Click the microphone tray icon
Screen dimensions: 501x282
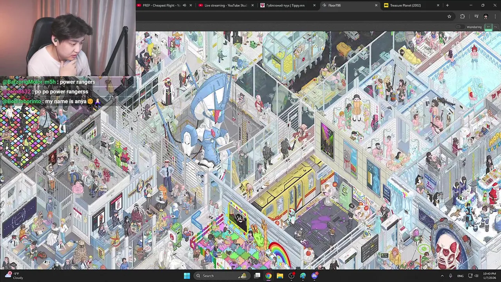pos(451,276)
